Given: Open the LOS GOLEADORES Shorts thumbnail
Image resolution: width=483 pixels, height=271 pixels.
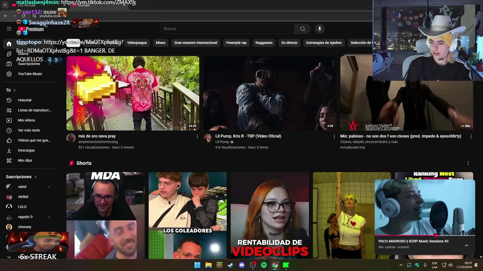Looking at the screenshot, I should pos(188,216).
